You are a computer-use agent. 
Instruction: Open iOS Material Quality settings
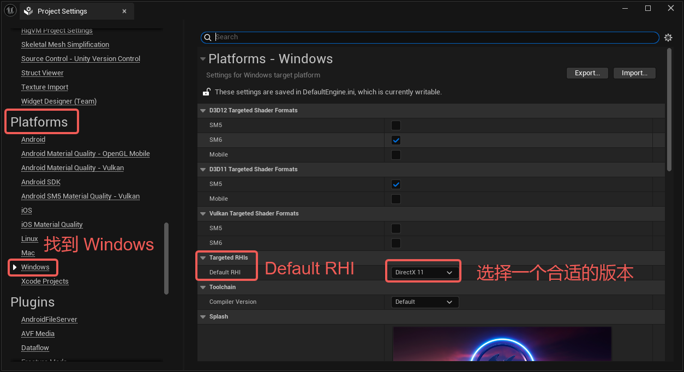[52, 225]
